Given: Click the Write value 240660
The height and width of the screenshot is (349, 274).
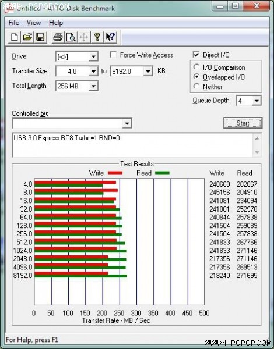Looking at the screenshot, I should click(220, 184).
